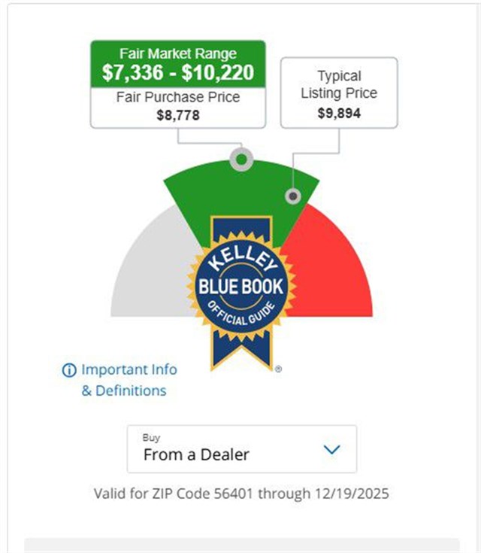Click the ZIP Code 56401 validity text
Image resolution: width=481 pixels, height=553 pixels.
tap(241, 494)
